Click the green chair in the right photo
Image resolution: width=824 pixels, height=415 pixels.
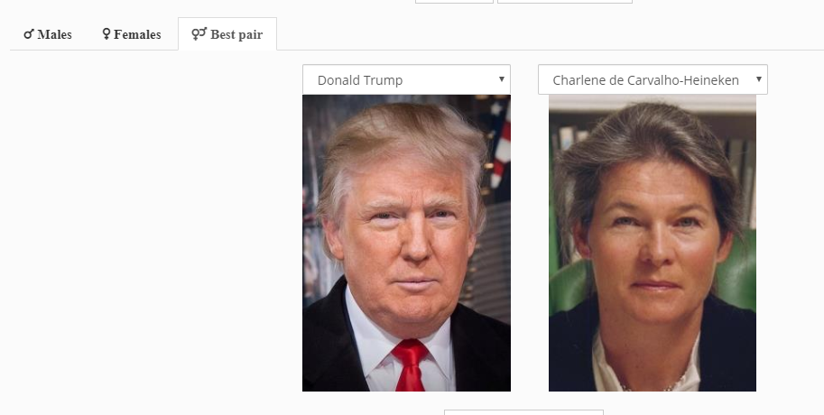coord(737,273)
